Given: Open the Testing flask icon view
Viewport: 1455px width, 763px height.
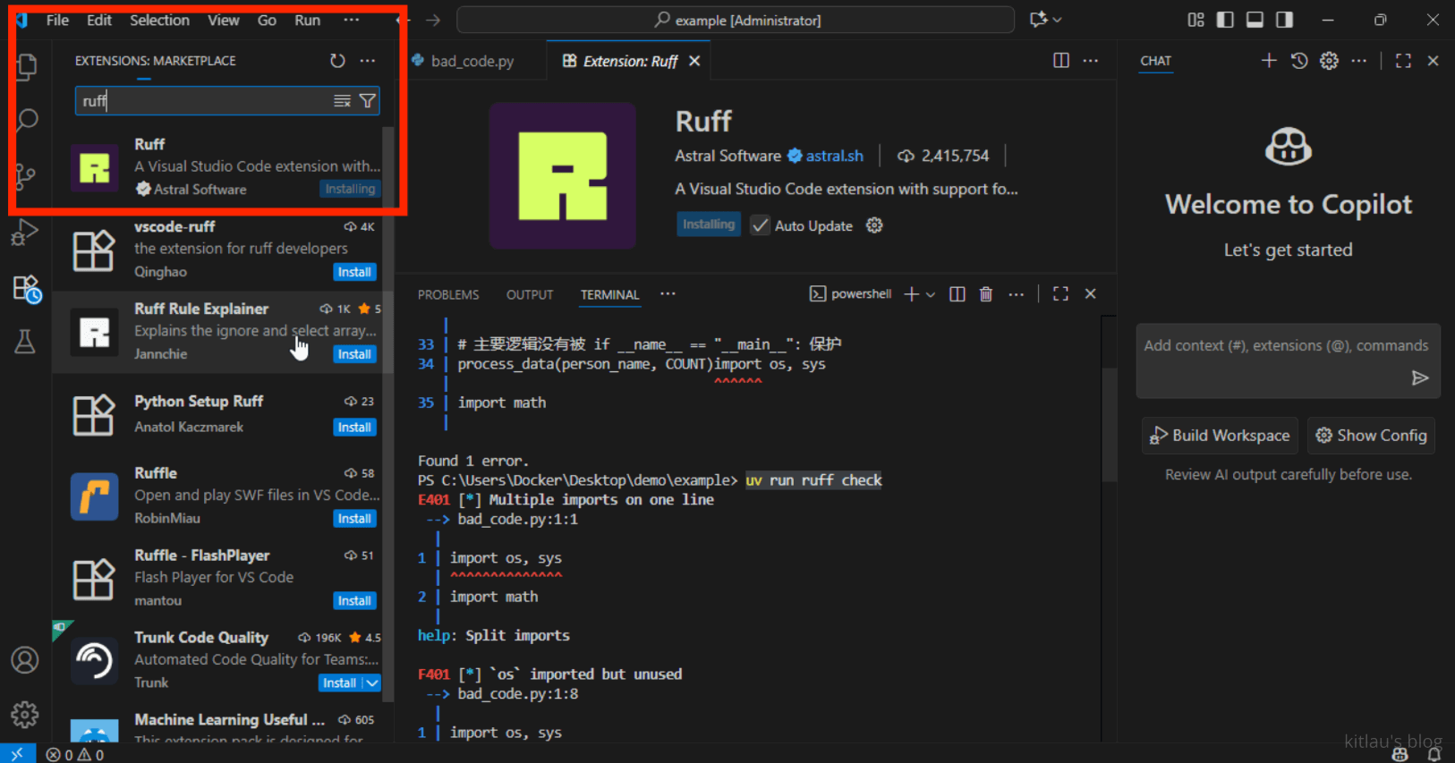Looking at the screenshot, I should 25,341.
